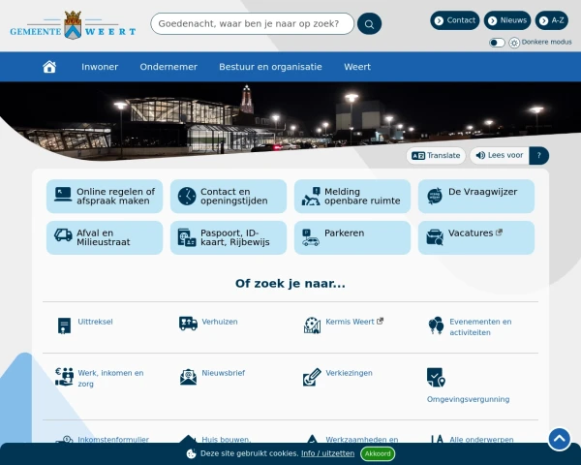This screenshot has height=465, width=581.
Task: Click the sun icon beside Donkere modus
Action: (514, 43)
